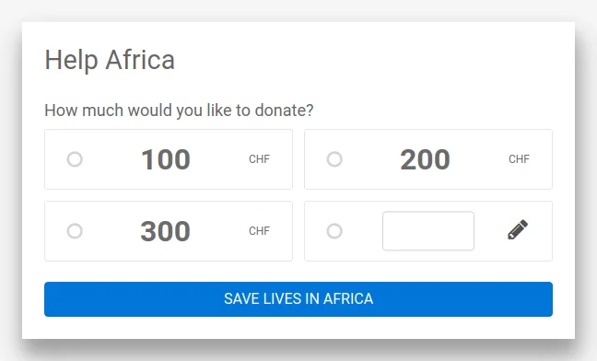Choose the 100 CHF donation card
Viewport: 597px width, 361px height.
169,159
